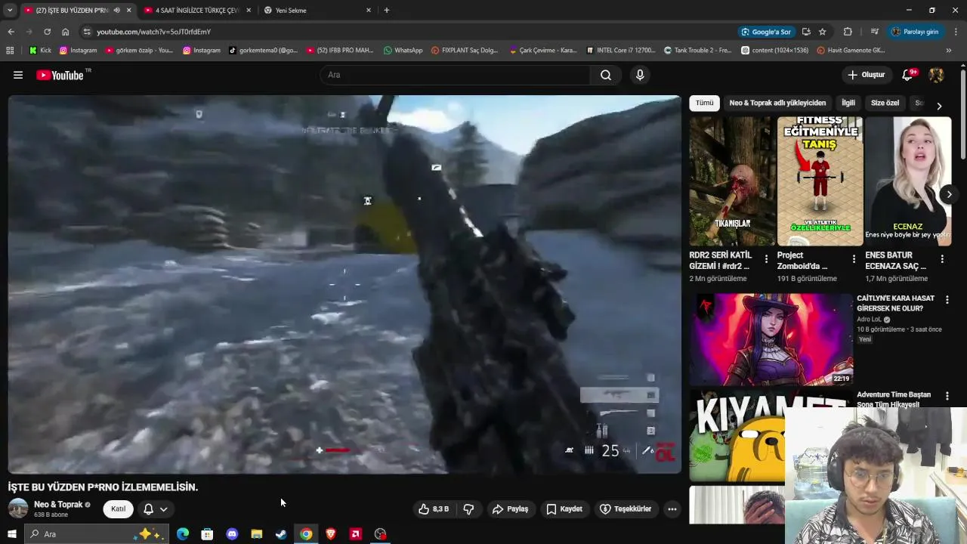Open options for ENES BATUR ECENAZA short
The height and width of the screenshot is (544, 967).
point(941,259)
